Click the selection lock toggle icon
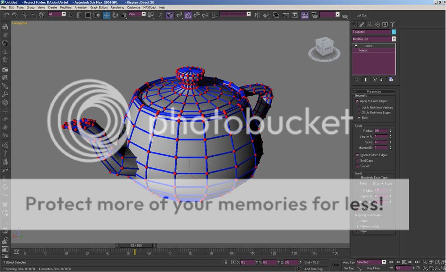Viewport: 446px width, 272px height. point(227,263)
